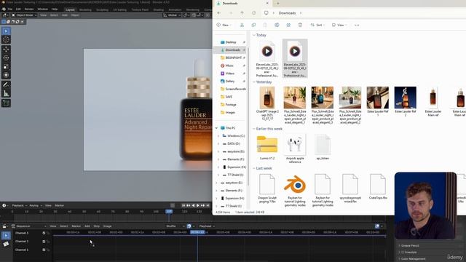Open the timeline Playback dropdown
This screenshot has height=262, width=466.
point(20,205)
